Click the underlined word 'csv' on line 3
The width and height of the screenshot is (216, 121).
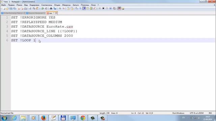pos(70,27)
